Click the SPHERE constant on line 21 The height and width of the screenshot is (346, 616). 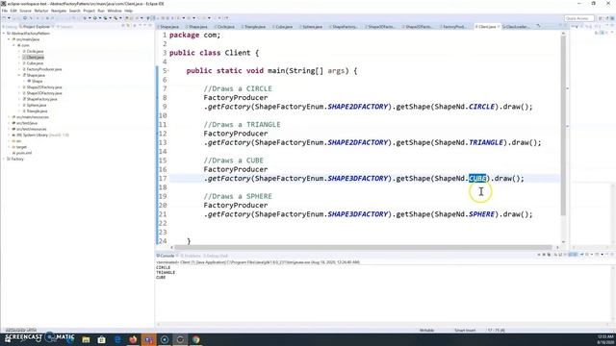pos(481,214)
